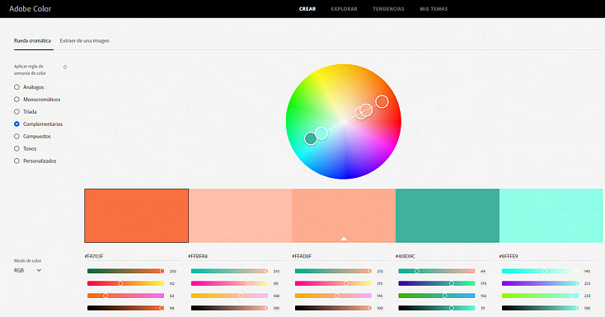Image resolution: width=605 pixels, height=317 pixels.
Task: Switch to Extraer de una imagen tab
Action: [85, 40]
